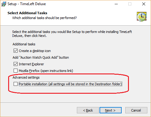Continue setup with the Next button
This screenshot has width=151, height=117.
(x=110, y=110)
